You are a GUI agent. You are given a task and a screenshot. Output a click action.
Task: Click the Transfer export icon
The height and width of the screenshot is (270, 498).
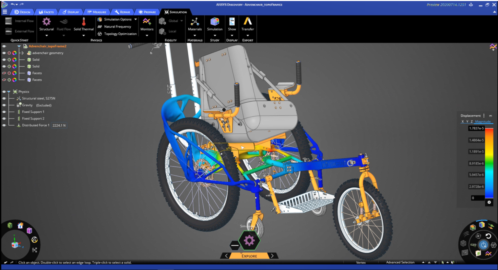coord(248,21)
